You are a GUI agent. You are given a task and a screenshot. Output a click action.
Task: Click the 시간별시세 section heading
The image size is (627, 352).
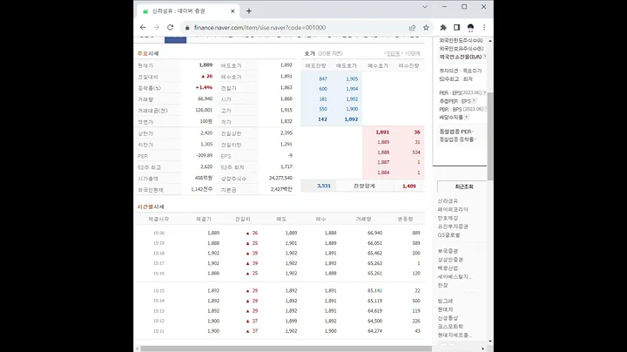(x=151, y=206)
